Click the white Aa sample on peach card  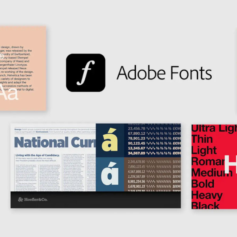(x=9, y=95)
